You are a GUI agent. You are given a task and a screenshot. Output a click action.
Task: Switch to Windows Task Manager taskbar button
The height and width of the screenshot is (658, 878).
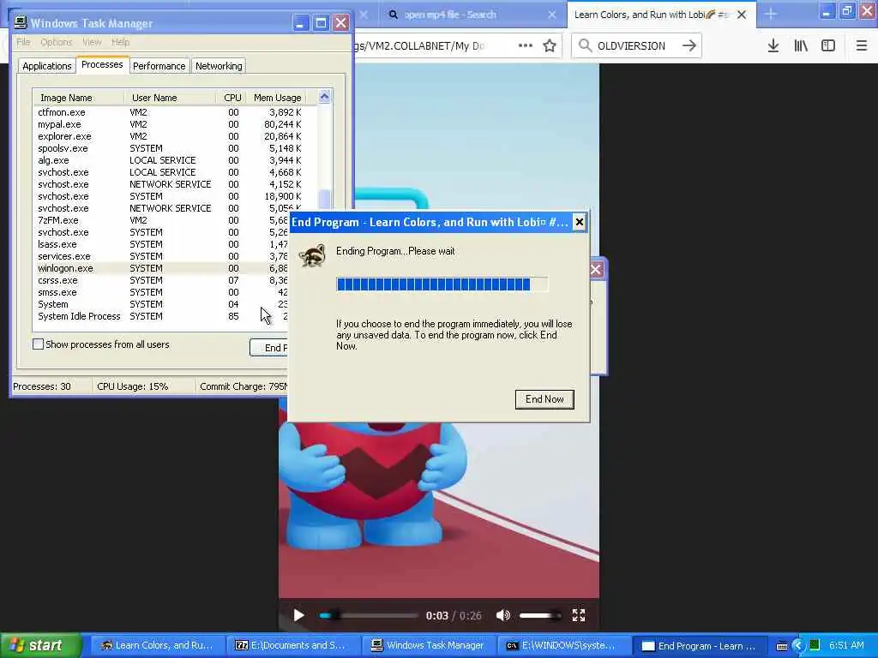429,646
